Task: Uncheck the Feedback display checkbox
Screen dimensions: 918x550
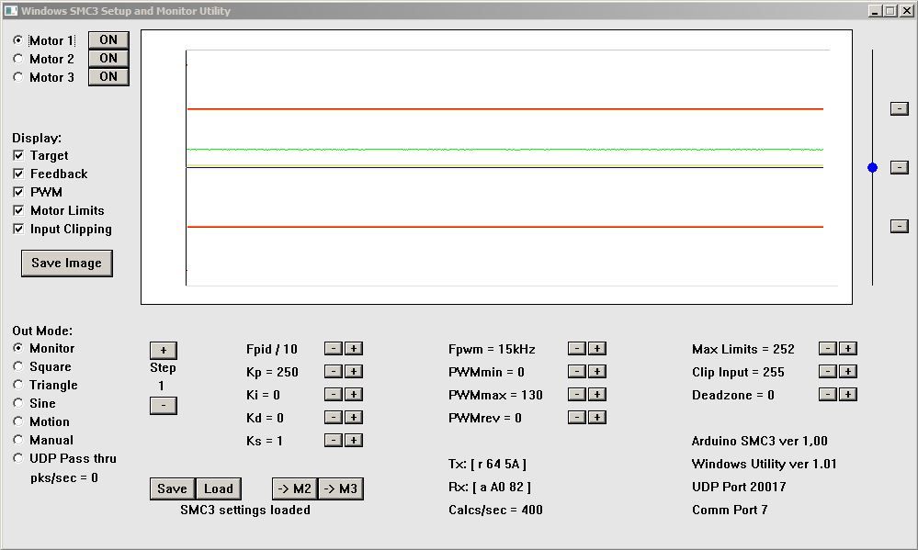Action: pyautogui.click(x=18, y=174)
